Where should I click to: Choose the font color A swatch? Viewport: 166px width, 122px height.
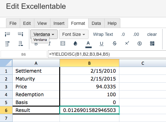pyautogui.click(x=89, y=45)
